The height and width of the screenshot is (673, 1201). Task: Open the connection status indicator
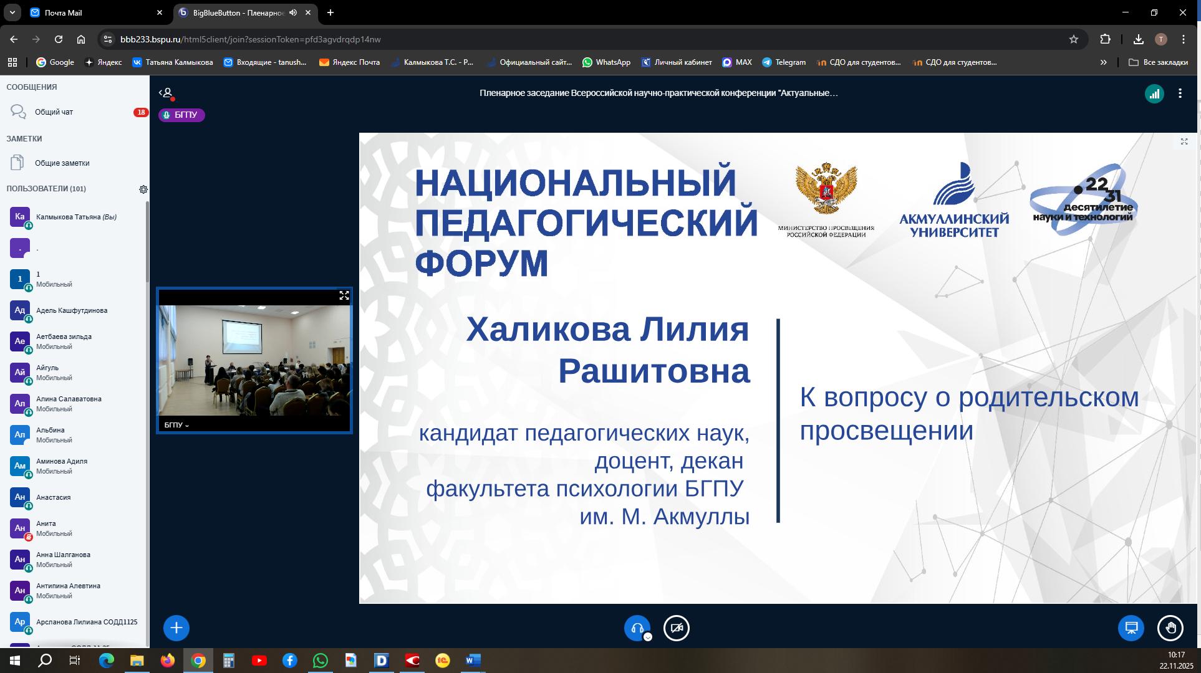(x=1154, y=93)
